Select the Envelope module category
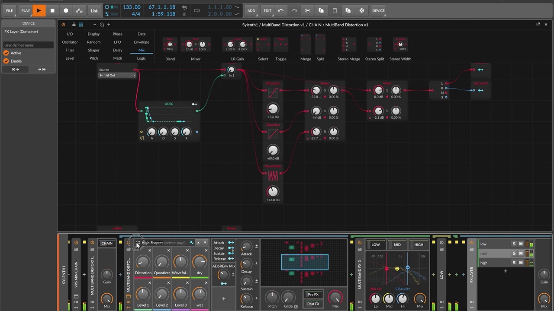Viewport: 554px width, 311px height. (142, 42)
